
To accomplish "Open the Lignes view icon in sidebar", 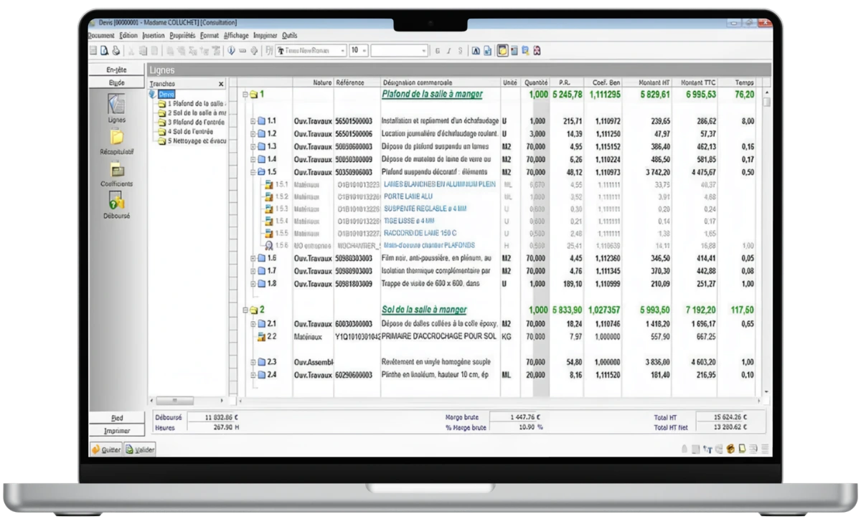I will 116,105.
